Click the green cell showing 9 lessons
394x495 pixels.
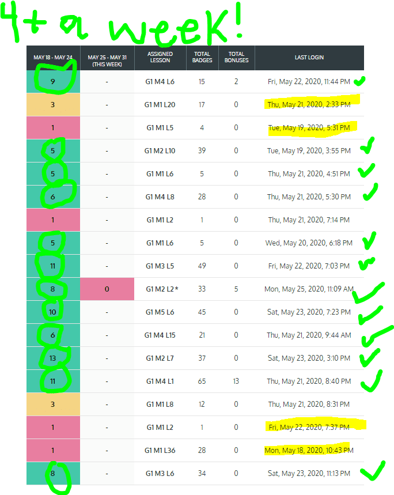pyautogui.click(x=53, y=82)
